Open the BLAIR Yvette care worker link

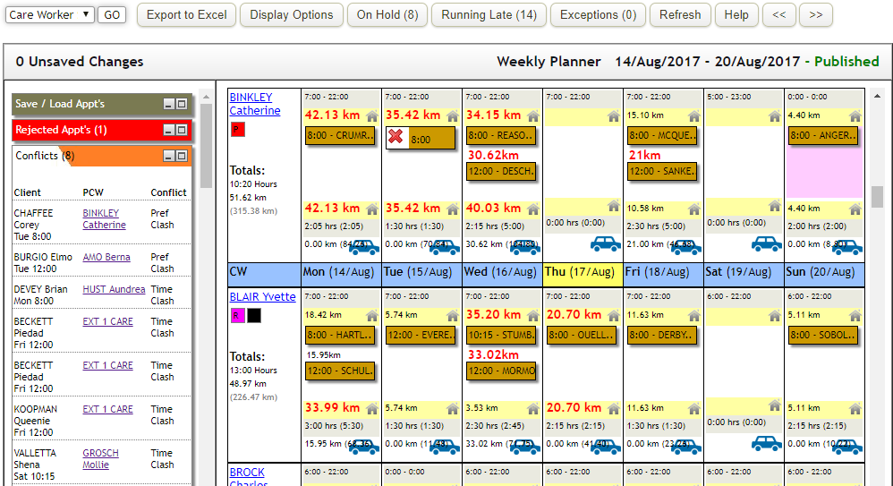(261, 297)
